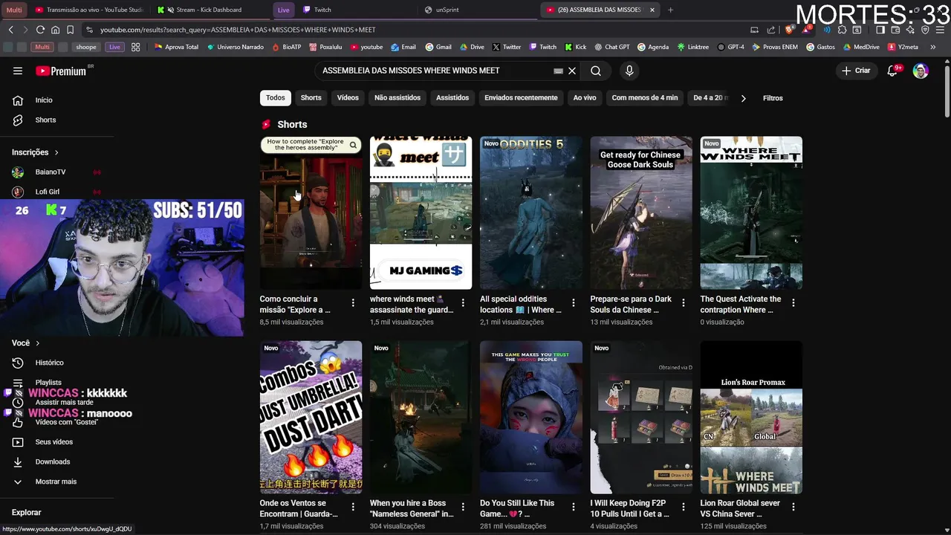The width and height of the screenshot is (951, 535).
Task: Open more options for 'The Quest Activate' short
Action: pos(793,302)
